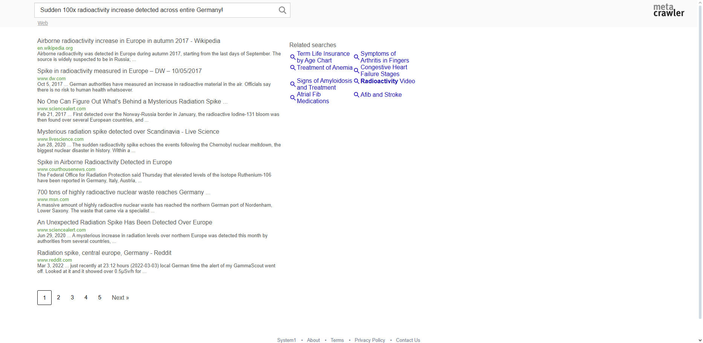The image size is (703, 343).
Task: Open Wikipedia airborne radioactivity 2017 result
Action: (128, 41)
